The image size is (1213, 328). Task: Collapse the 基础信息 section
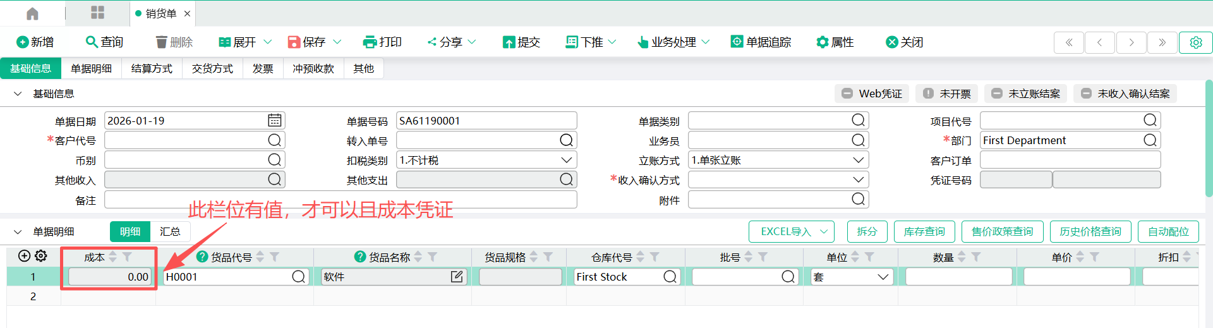click(18, 94)
